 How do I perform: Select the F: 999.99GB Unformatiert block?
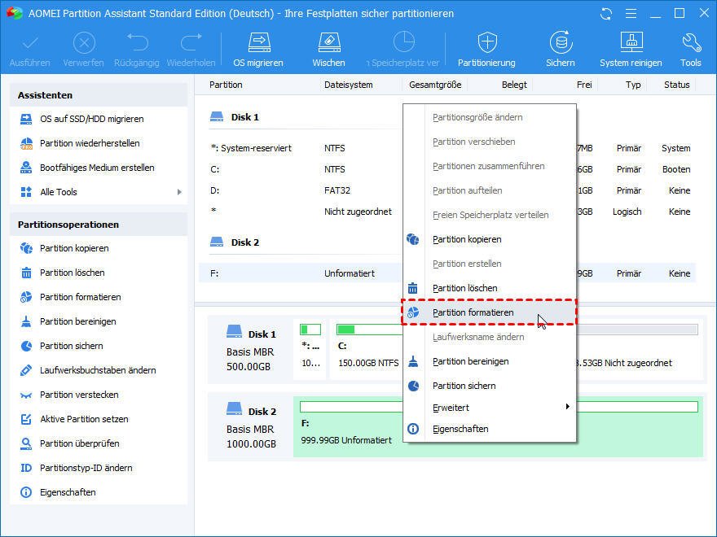click(498, 426)
